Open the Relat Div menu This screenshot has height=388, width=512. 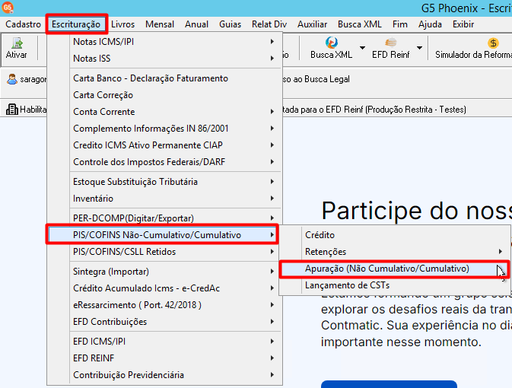(x=269, y=24)
